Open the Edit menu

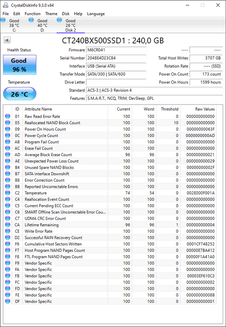17,14
